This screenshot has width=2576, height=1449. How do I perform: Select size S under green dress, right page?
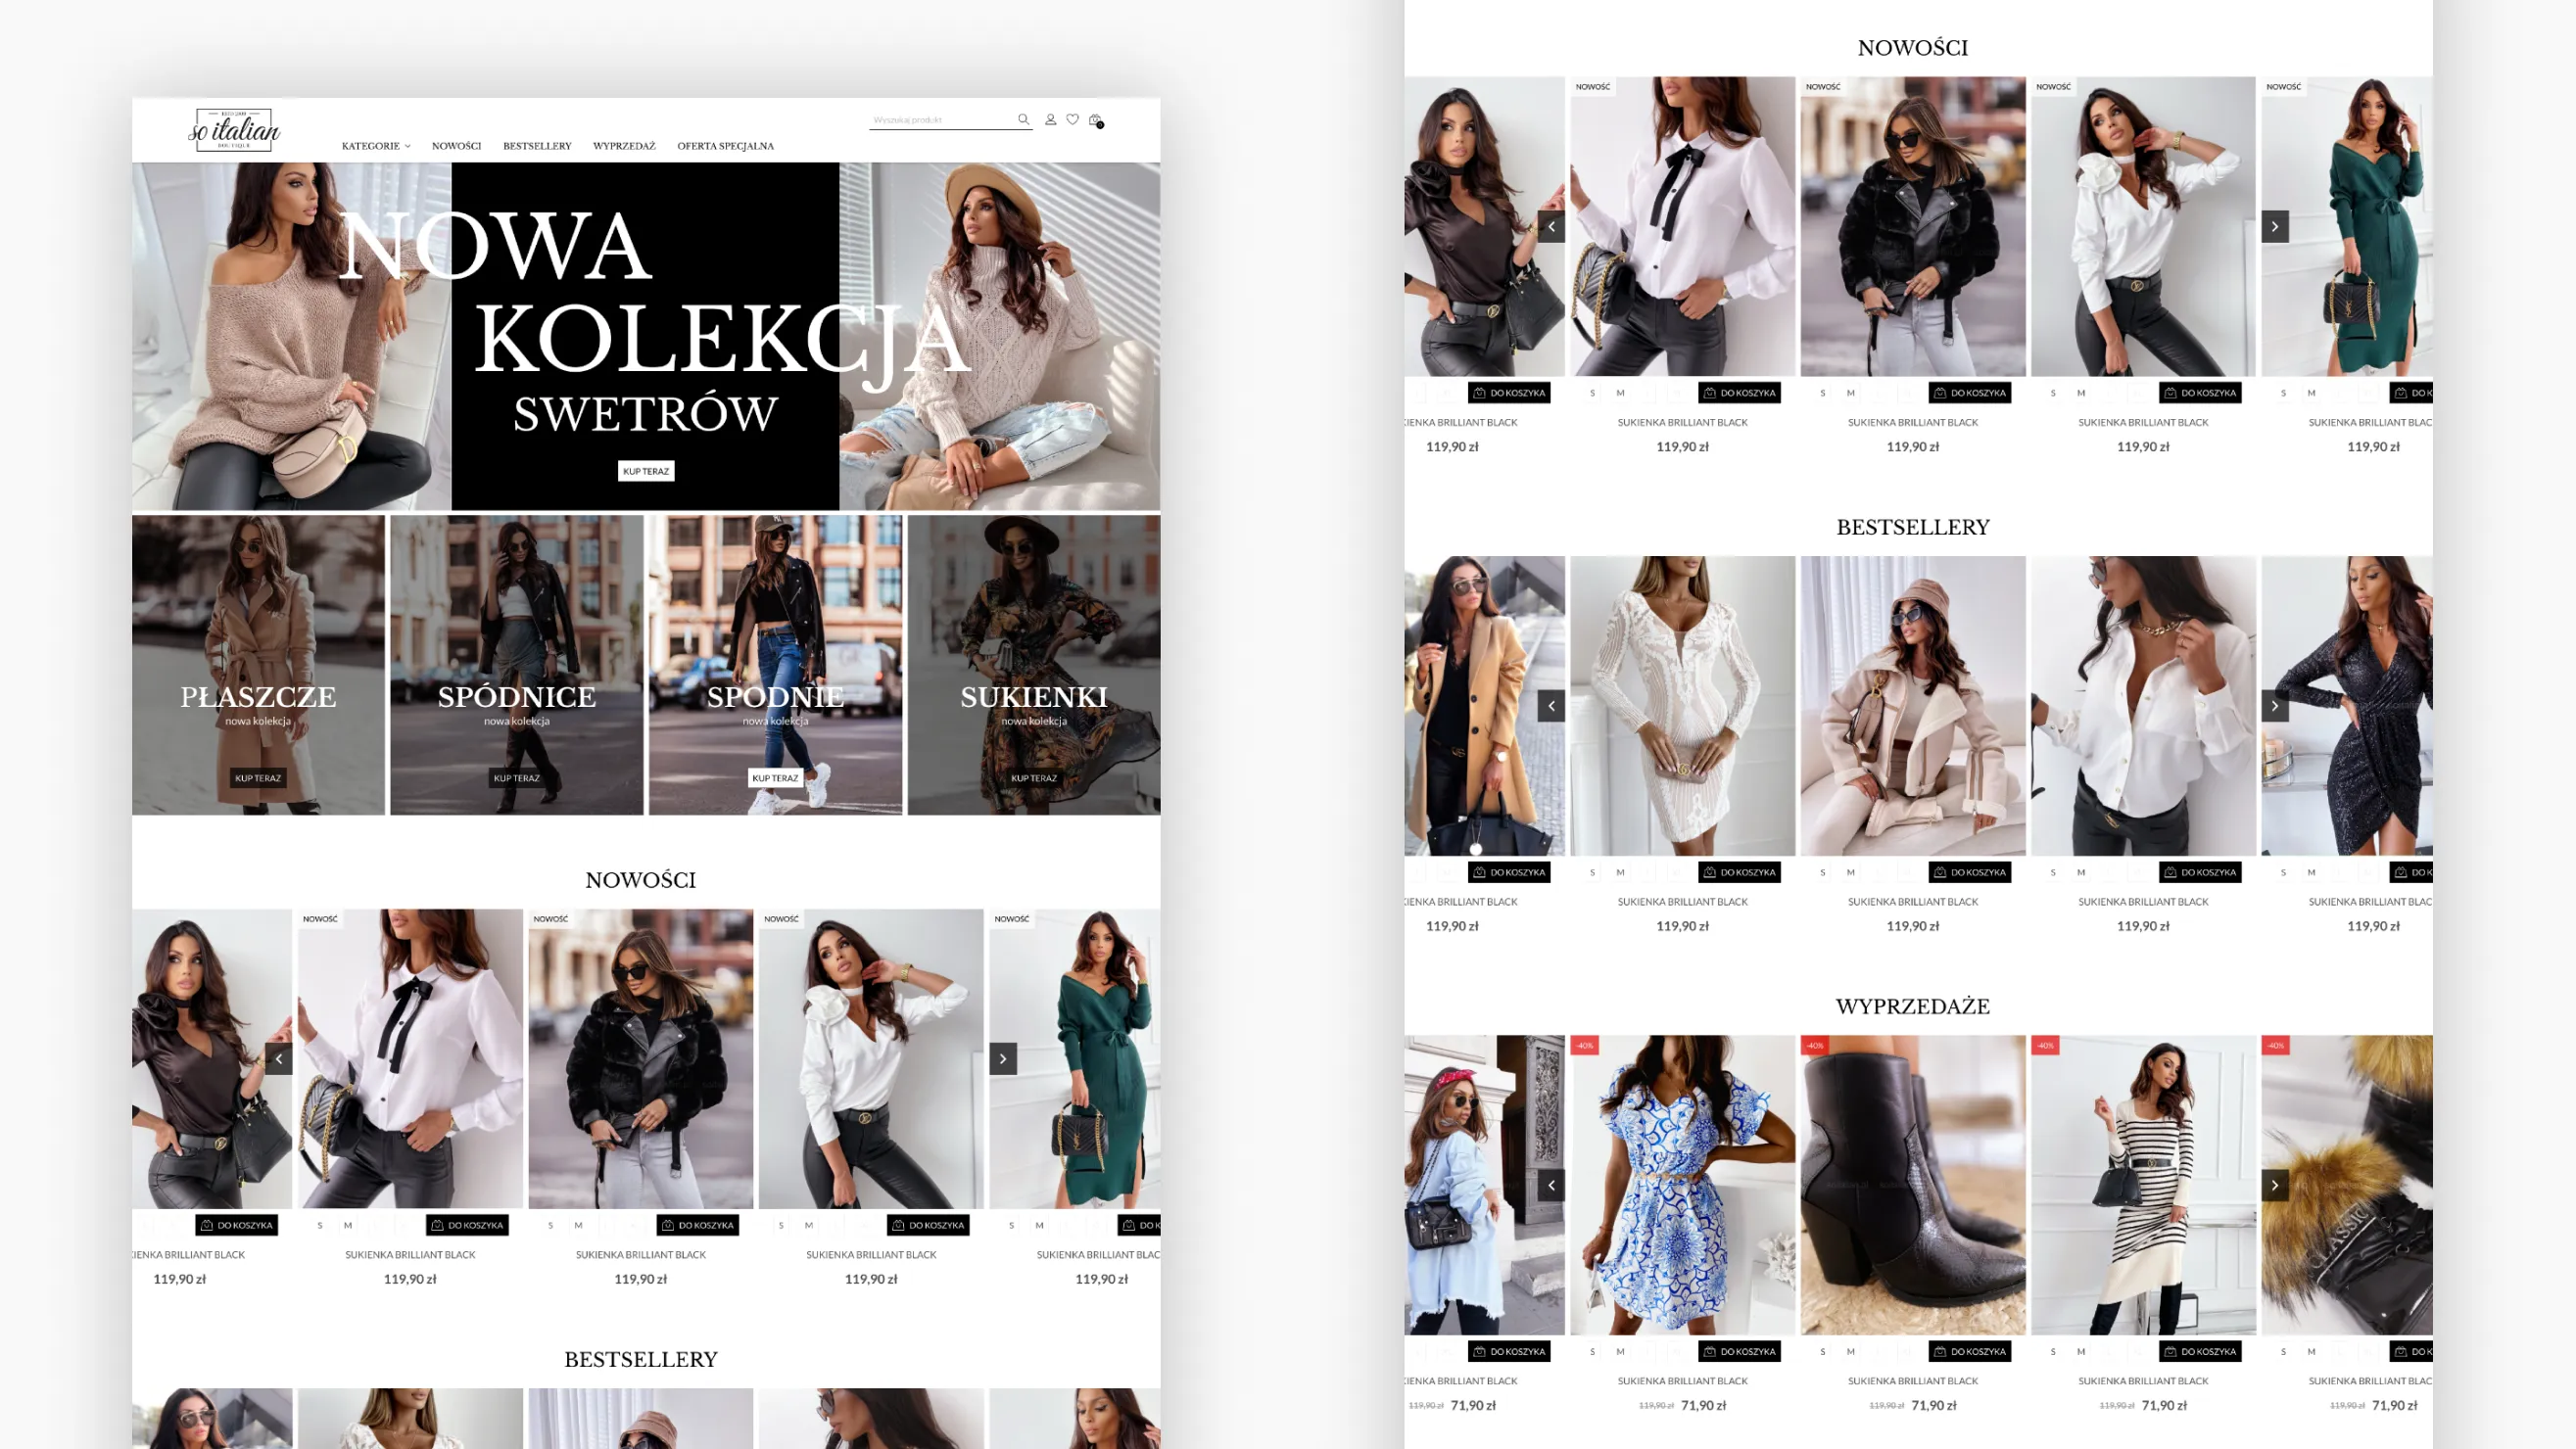coord(2283,393)
